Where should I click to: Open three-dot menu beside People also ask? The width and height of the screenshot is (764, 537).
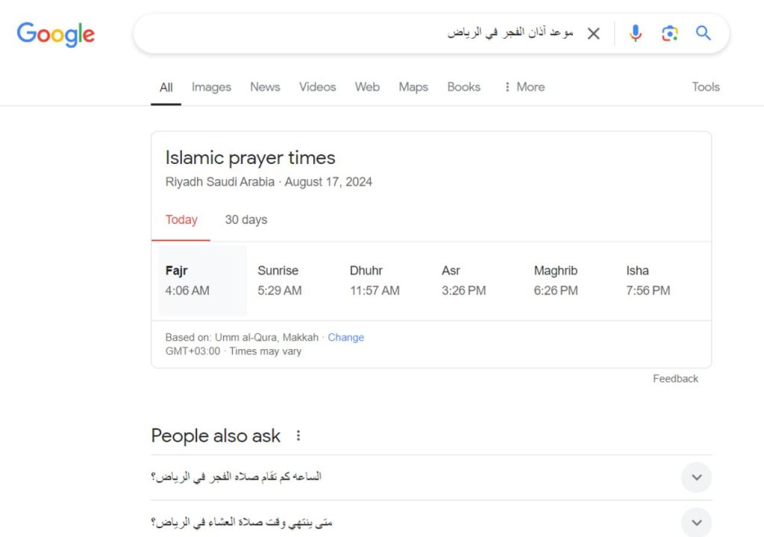pyautogui.click(x=298, y=436)
